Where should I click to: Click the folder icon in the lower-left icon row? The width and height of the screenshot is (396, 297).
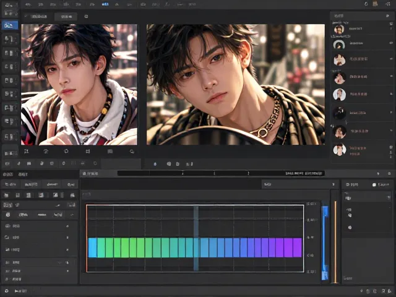7,195
